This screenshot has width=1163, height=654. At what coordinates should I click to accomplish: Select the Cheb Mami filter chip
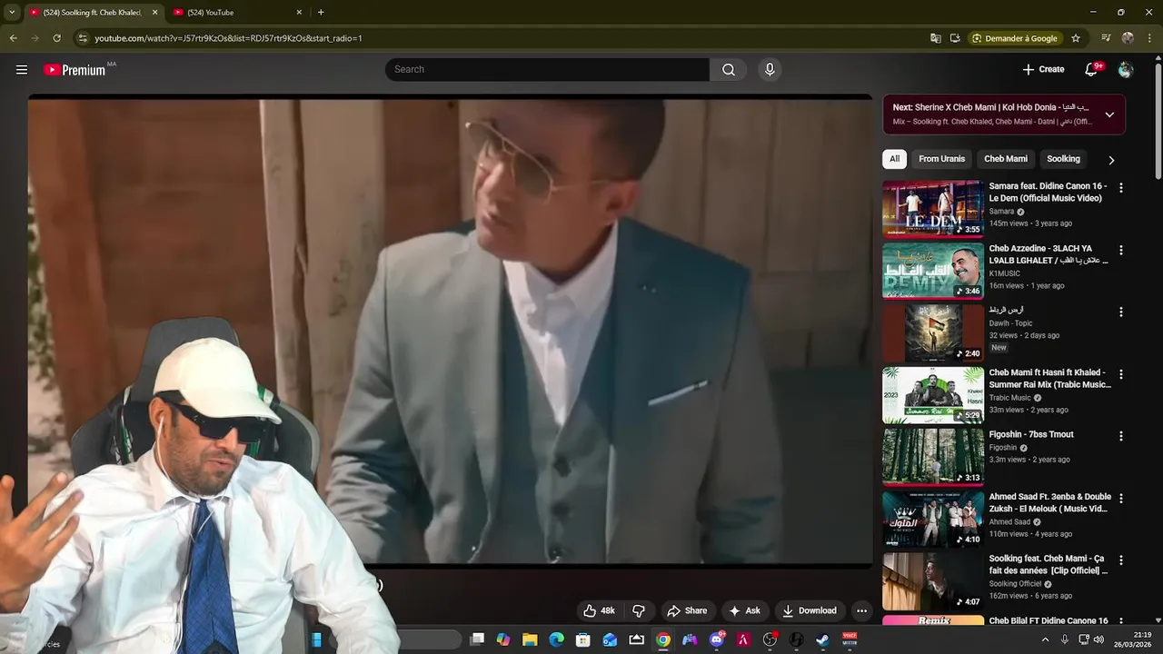[1006, 159]
